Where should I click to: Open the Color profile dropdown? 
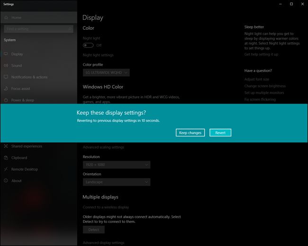(106, 73)
